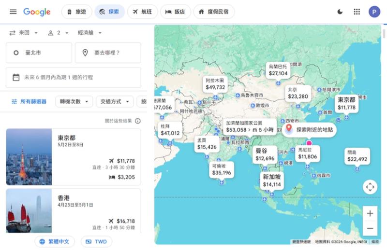
Task: Click the 臺北市 origin field
Action: point(39,53)
